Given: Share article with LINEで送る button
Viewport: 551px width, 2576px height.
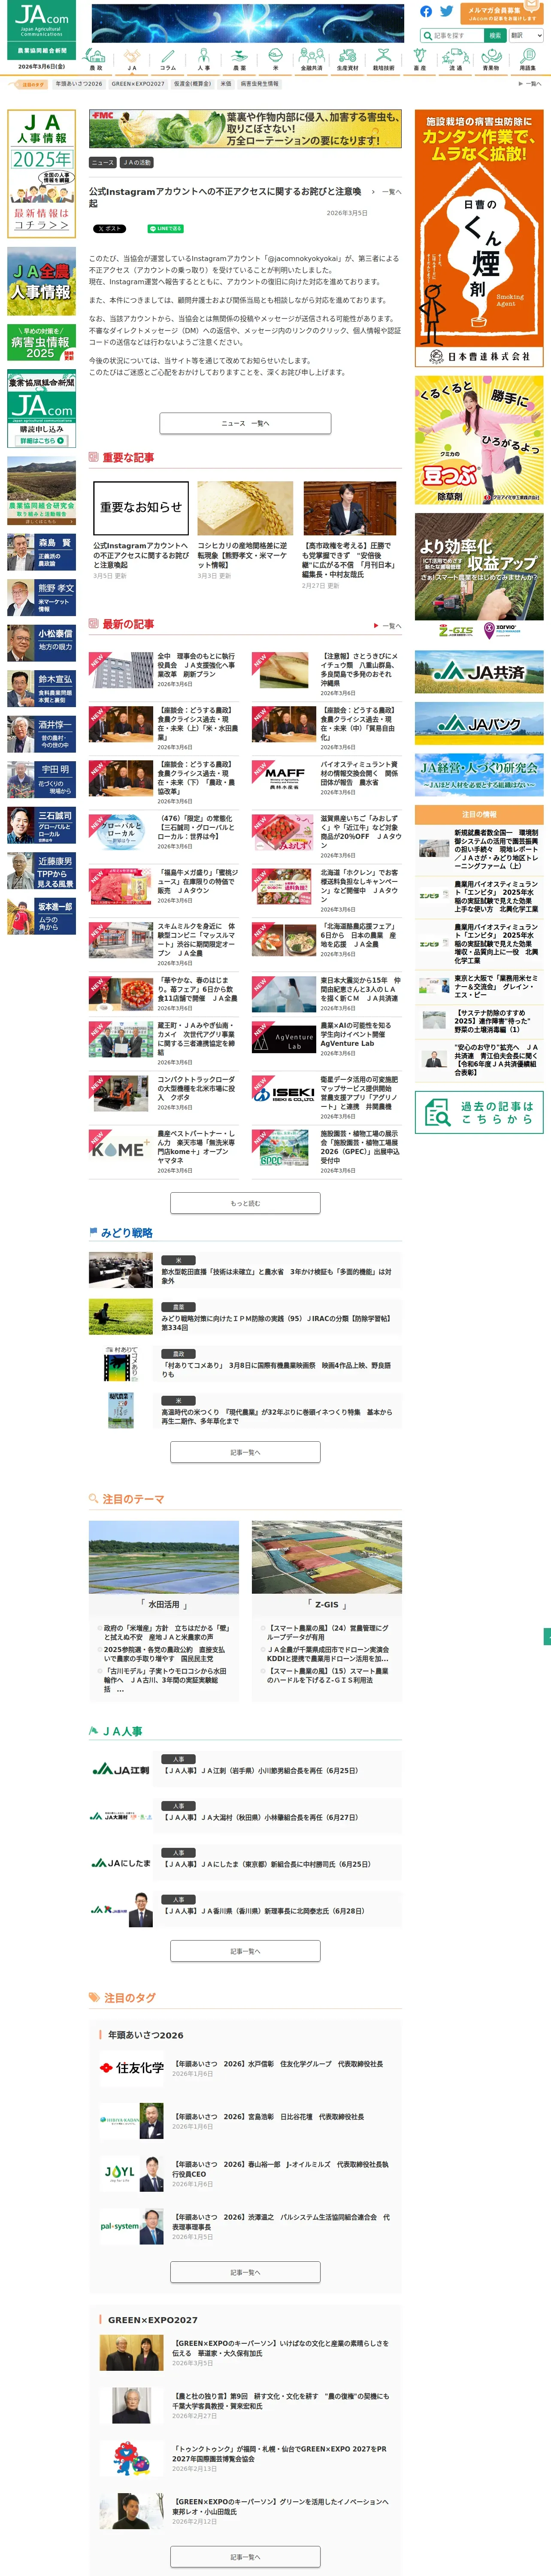Looking at the screenshot, I should [x=165, y=229].
